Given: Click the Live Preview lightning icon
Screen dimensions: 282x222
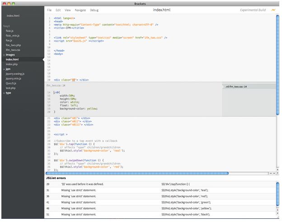Looking at the screenshot, I should (273, 10).
